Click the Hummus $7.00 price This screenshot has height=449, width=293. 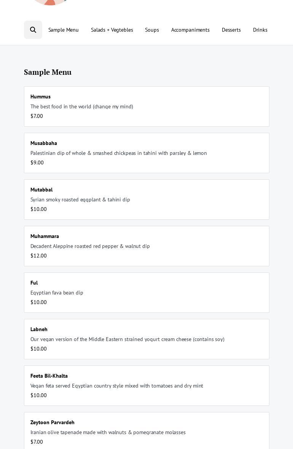pos(37,116)
